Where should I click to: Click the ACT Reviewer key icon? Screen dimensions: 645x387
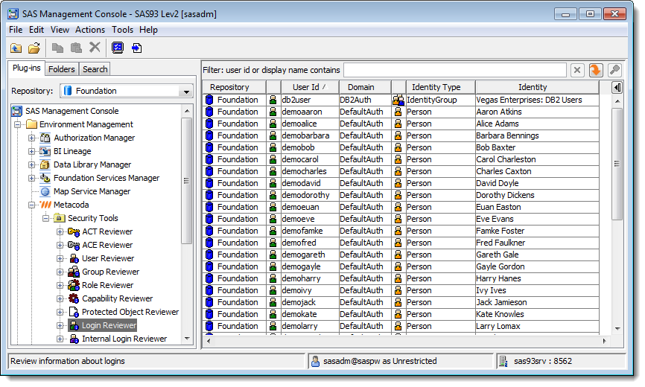point(74,231)
